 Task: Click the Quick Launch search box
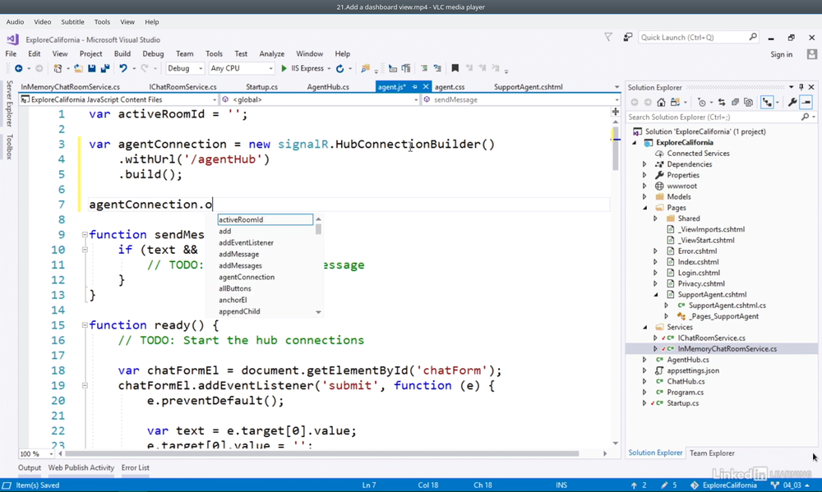click(x=698, y=37)
